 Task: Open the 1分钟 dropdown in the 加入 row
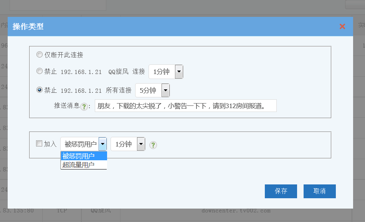tap(141, 144)
